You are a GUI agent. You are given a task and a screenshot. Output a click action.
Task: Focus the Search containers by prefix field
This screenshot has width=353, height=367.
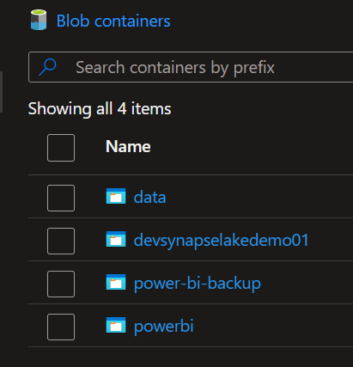[x=191, y=67]
